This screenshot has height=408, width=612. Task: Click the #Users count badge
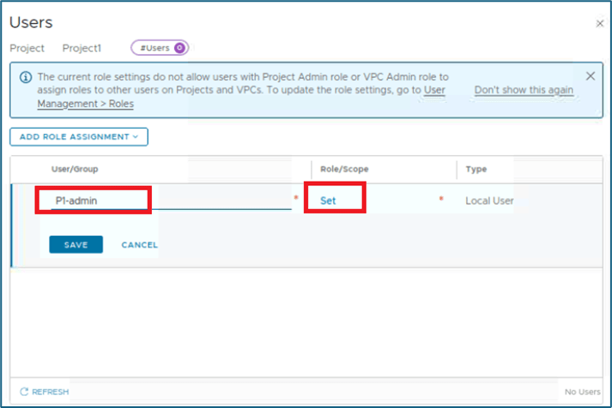click(160, 48)
